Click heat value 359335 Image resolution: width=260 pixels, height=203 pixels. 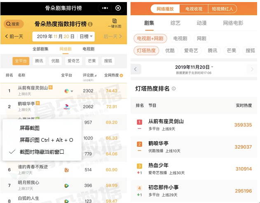[243, 125]
